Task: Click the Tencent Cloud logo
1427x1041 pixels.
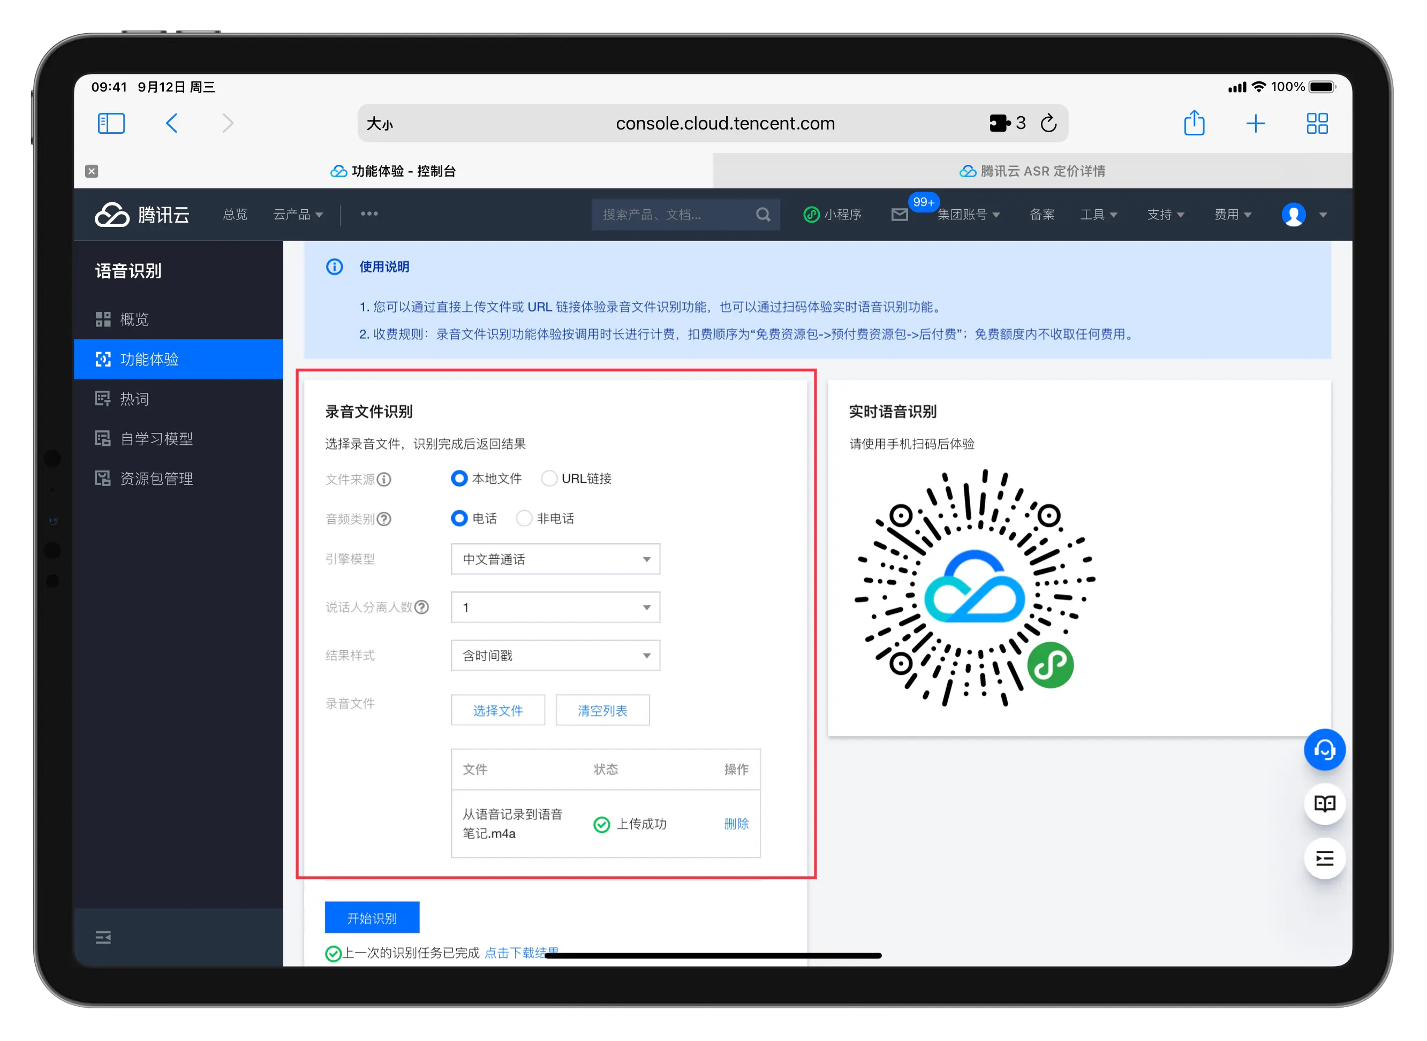Action: click(142, 215)
